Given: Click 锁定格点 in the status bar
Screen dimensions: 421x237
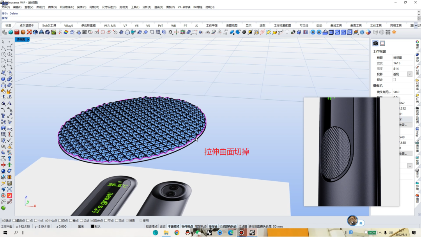Looking at the screenshot, I should [152, 226].
